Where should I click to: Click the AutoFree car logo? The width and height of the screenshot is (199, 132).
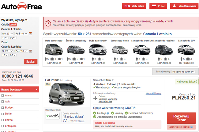pyautogui.click(x=21, y=6)
